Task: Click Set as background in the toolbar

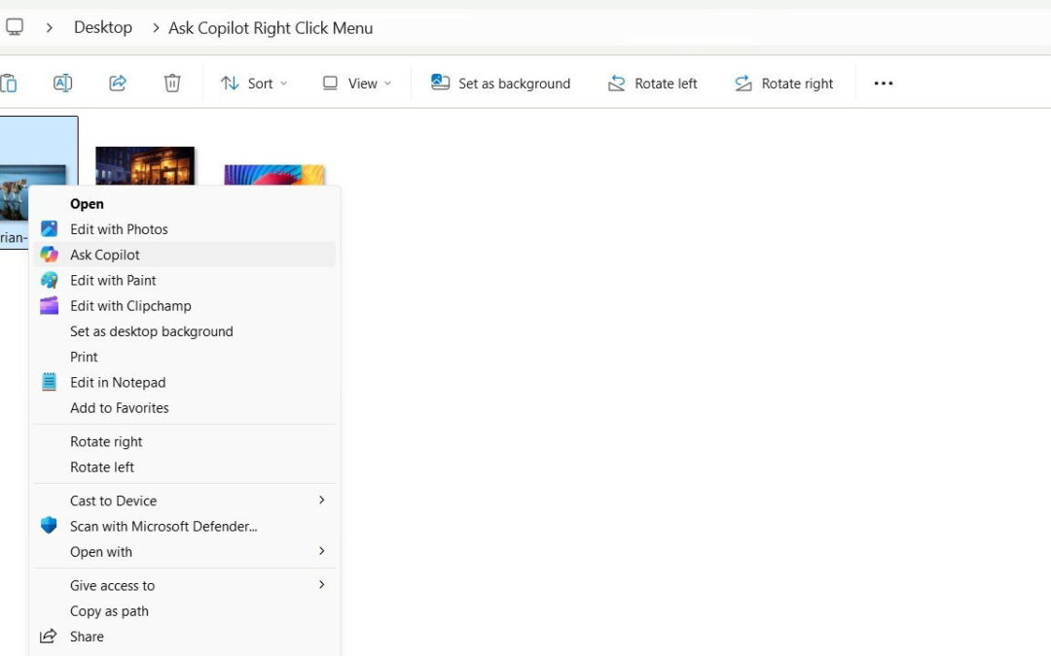Action: (x=500, y=83)
